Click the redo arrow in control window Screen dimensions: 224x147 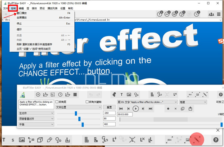[x=98, y=95]
